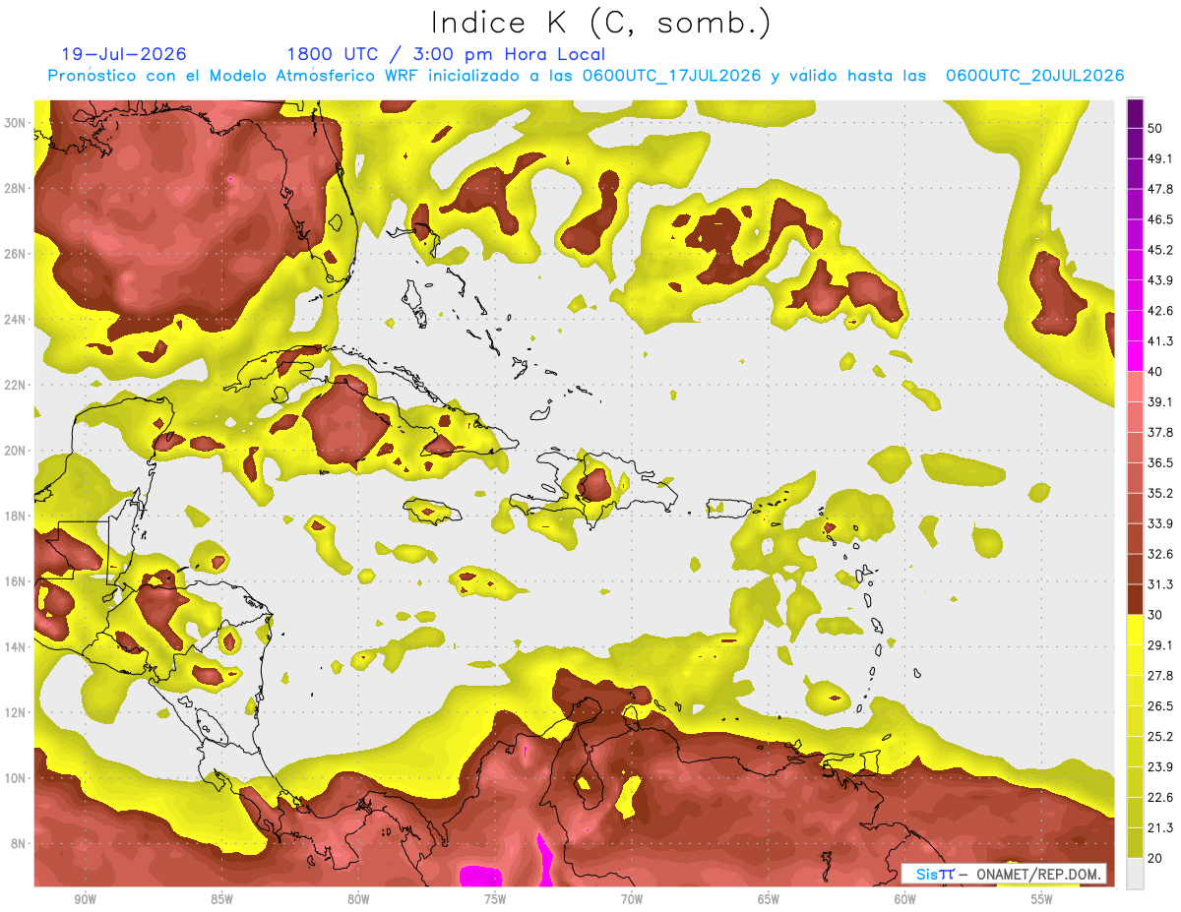
Task: Click the colorbar value "40"
Action: 1155,371
